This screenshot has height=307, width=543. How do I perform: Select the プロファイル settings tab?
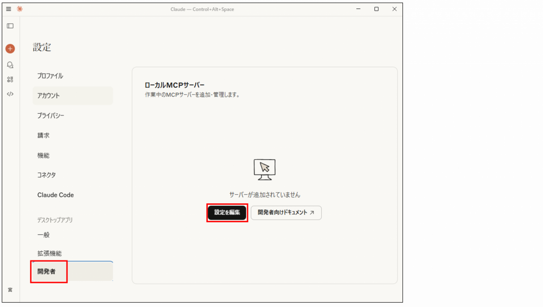click(x=50, y=76)
